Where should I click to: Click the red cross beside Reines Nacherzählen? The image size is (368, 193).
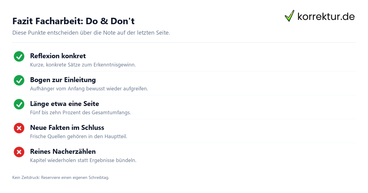pos(19,152)
